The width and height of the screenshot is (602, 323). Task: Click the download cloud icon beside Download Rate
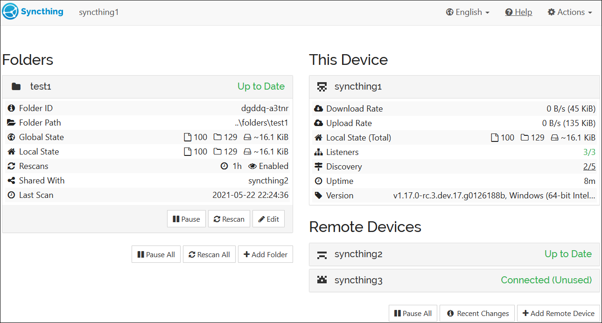point(319,108)
